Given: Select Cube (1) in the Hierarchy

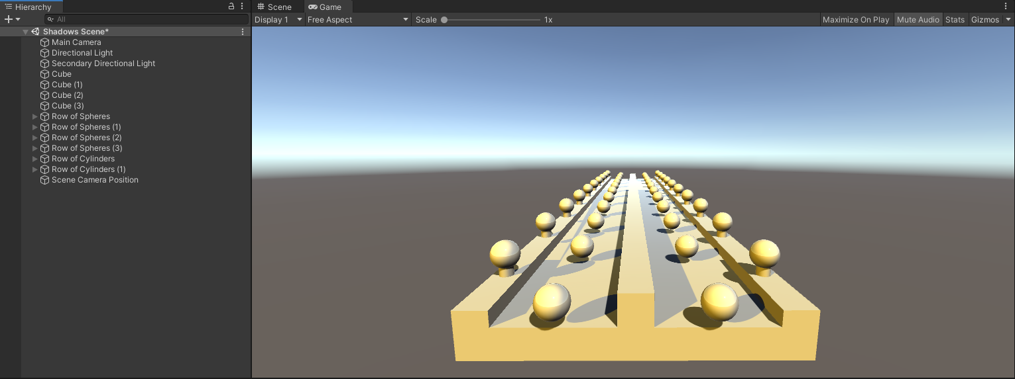Looking at the screenshot, I should (x=67, y=85).
